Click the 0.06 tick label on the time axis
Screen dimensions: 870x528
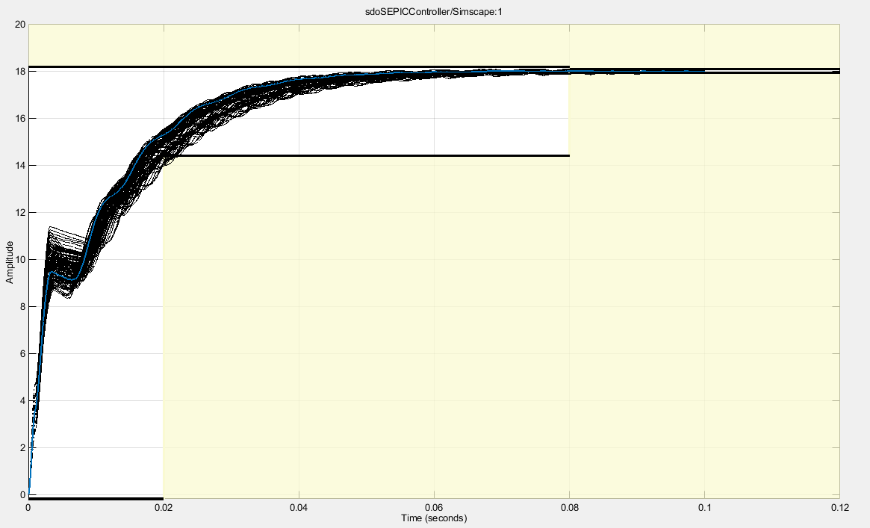tap(434, 508)
